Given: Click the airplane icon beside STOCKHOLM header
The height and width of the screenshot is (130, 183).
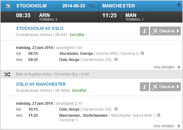Looking at the screenshot, I should [x=8, y=6].
